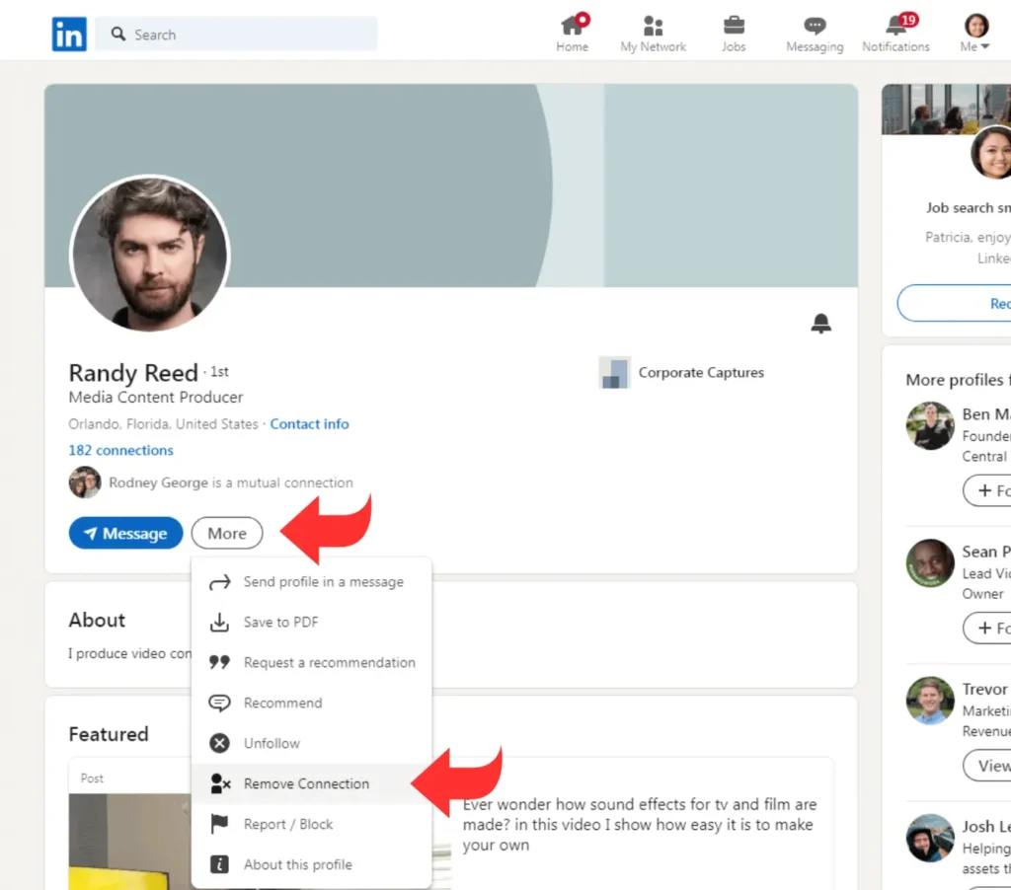Click the Corporate Captures logo

614,373
